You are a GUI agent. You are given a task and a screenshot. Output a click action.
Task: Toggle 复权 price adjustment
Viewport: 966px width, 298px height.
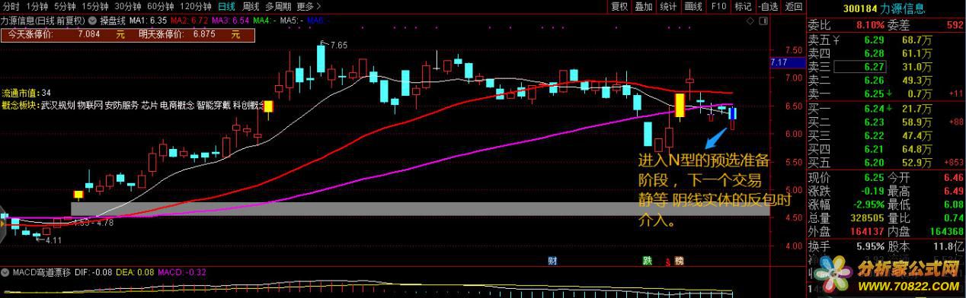point(620,6)
